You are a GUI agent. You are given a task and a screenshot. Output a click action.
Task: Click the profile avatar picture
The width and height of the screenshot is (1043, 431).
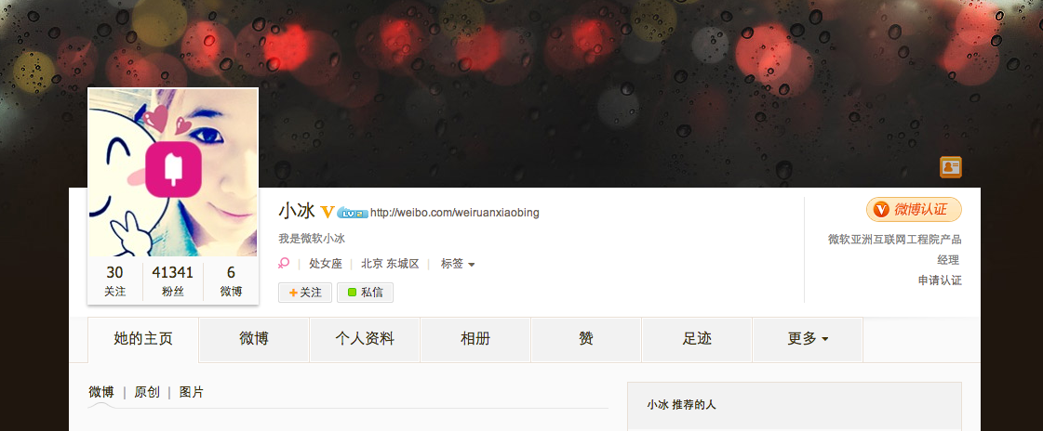coord(173,173)
